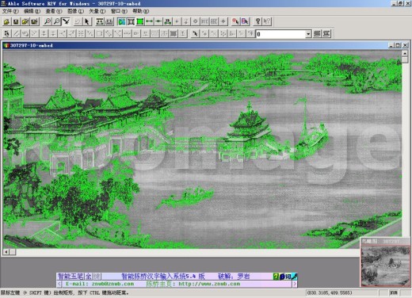Toggle the pressed cyan raster display button
The width and height of the screenshot is (412, 298).
pos(121,21)
